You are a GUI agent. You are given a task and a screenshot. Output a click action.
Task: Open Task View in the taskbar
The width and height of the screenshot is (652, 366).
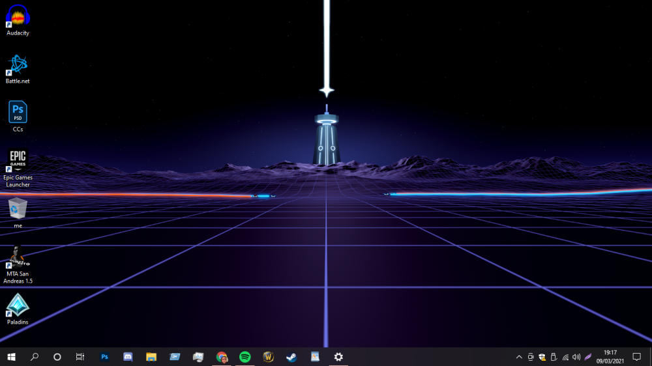tap(80, 357)
